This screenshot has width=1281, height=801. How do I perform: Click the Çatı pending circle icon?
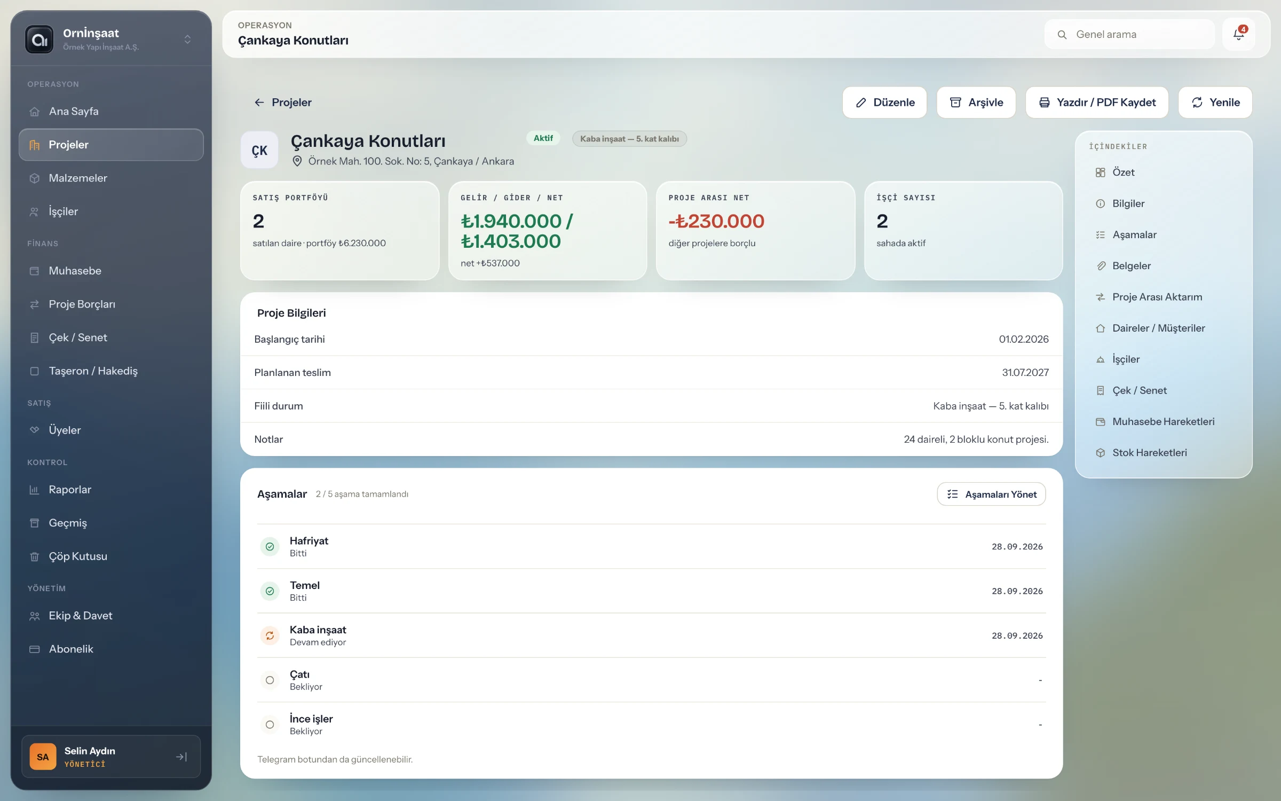pyautogui.click(x=270, y=680)
